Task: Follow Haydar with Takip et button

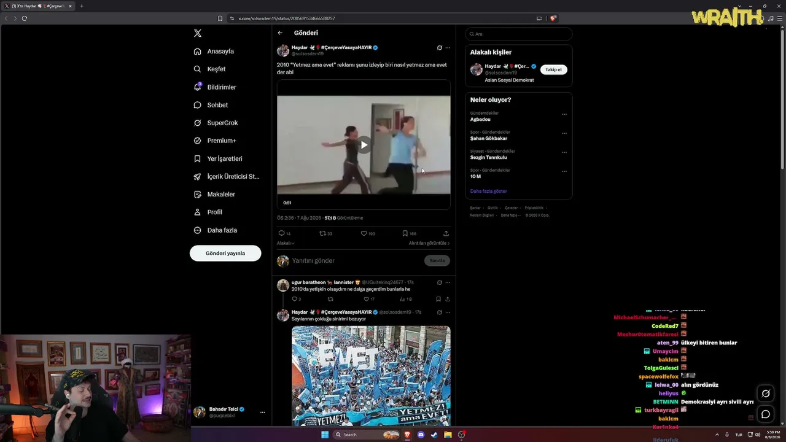Action: pos(553,69)
